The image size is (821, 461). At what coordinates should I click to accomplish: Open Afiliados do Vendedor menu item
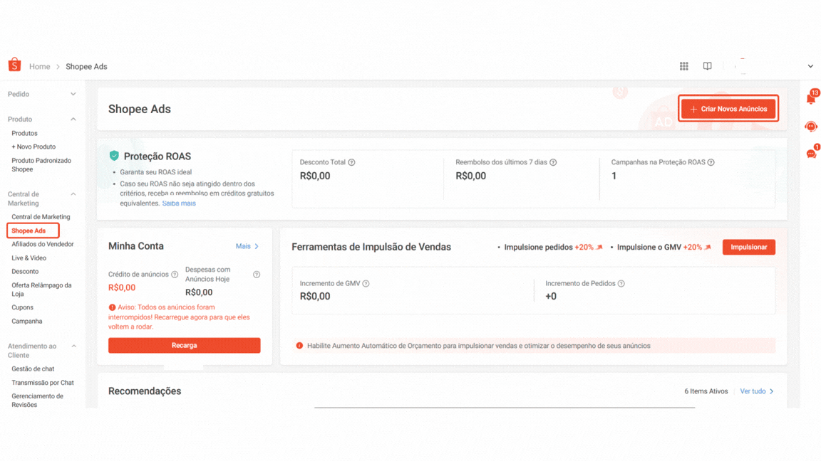coord(42,244)
